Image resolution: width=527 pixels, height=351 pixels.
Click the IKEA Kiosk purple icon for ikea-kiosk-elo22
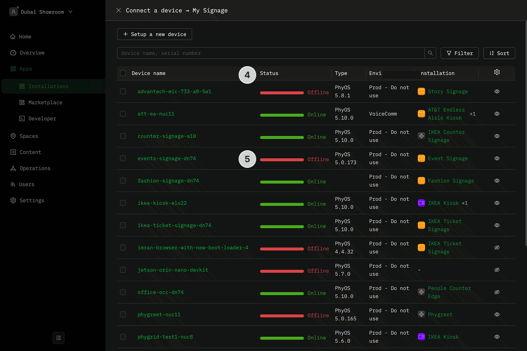coord(421,203)
